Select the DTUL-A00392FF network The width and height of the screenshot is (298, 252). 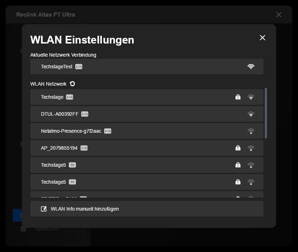click(147, 114)
